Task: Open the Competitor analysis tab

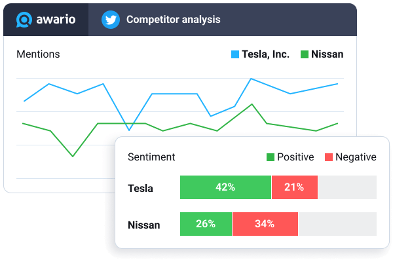Action: [173, 20]
